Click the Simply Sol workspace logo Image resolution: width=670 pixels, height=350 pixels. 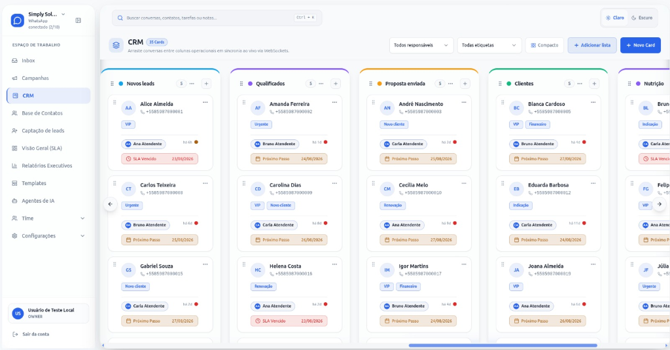18,20
